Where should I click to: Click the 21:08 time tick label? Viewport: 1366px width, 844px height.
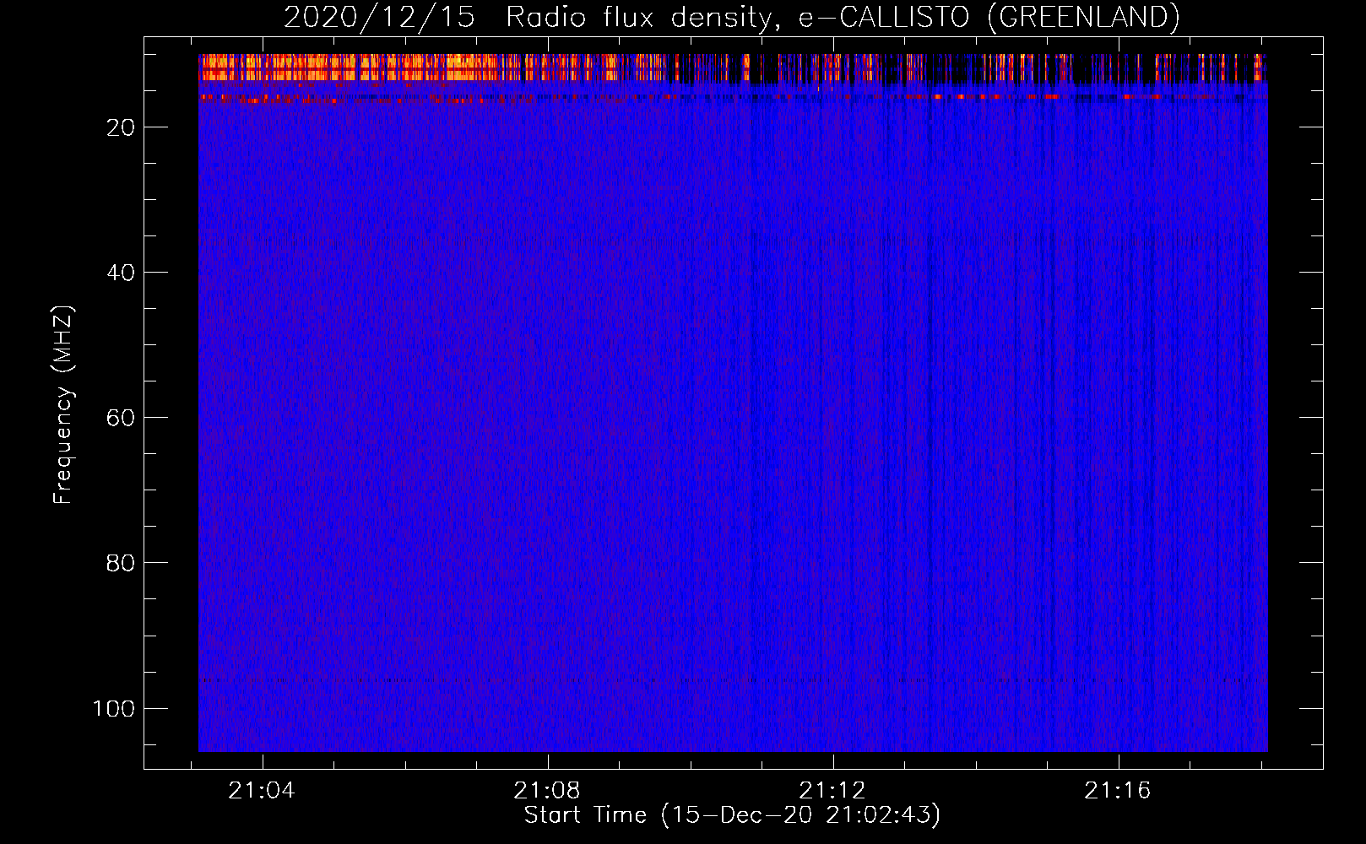tap(547, 790)
